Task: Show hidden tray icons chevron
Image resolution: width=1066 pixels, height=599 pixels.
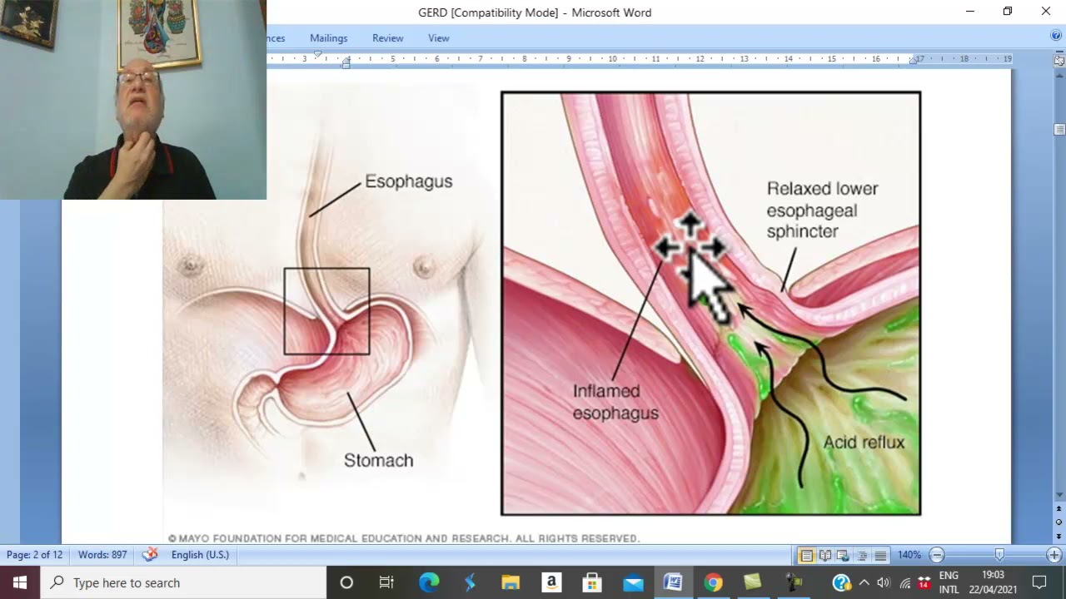Action: pos(864,582)
